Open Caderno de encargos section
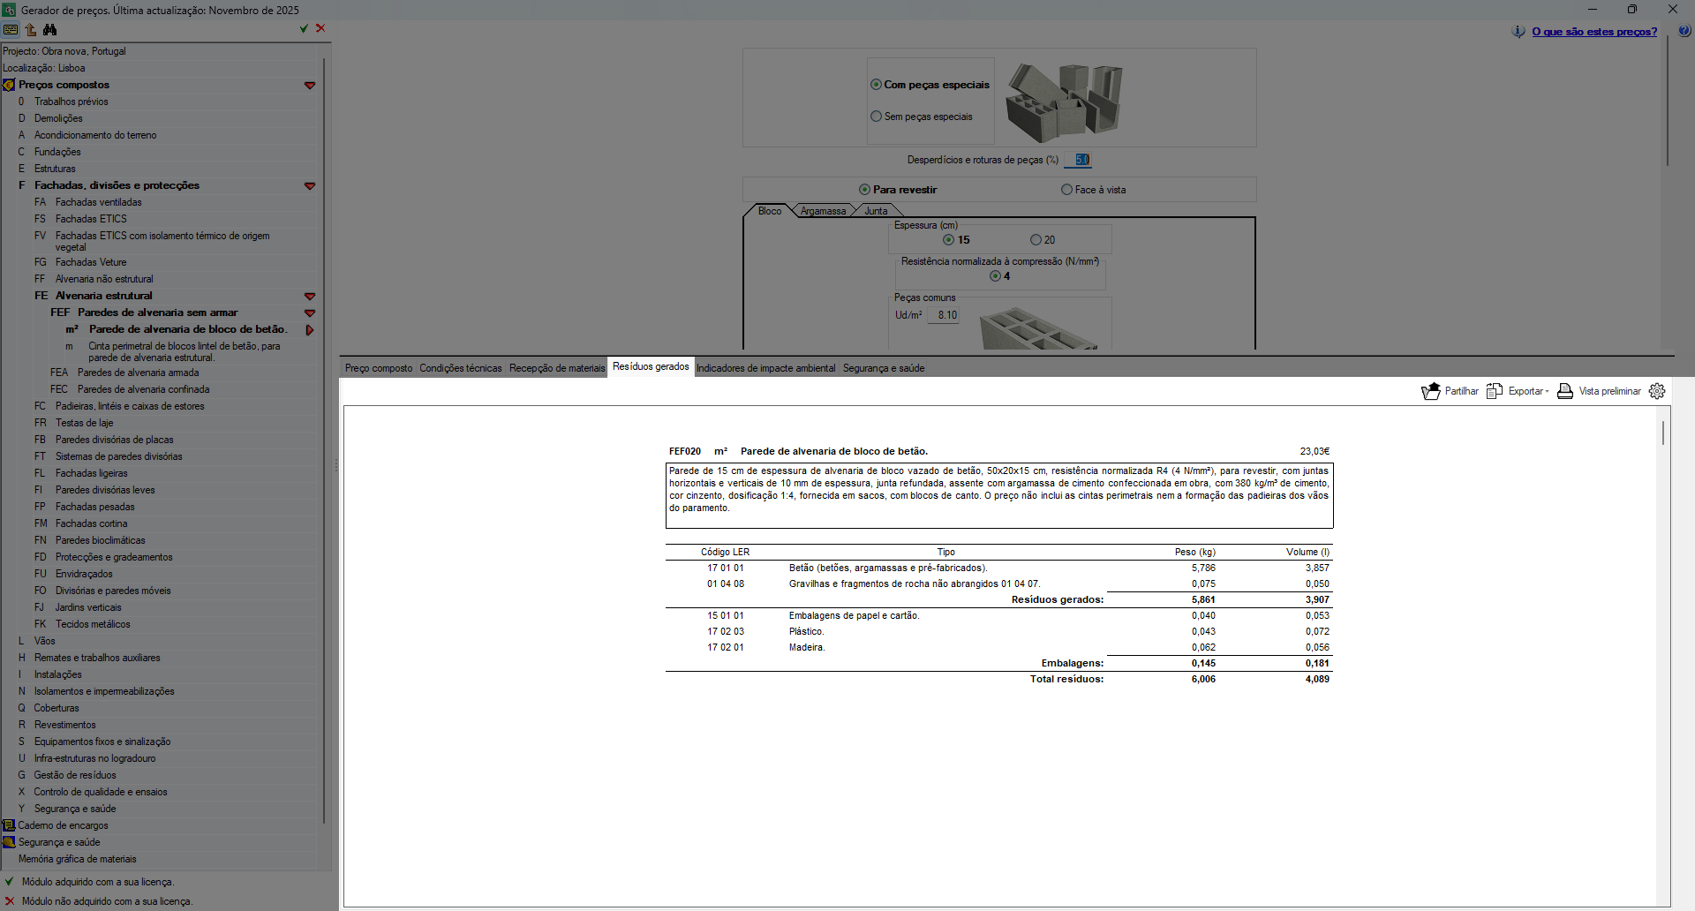The height and width of the screenshot is (911, 1695). pos(63,825)
